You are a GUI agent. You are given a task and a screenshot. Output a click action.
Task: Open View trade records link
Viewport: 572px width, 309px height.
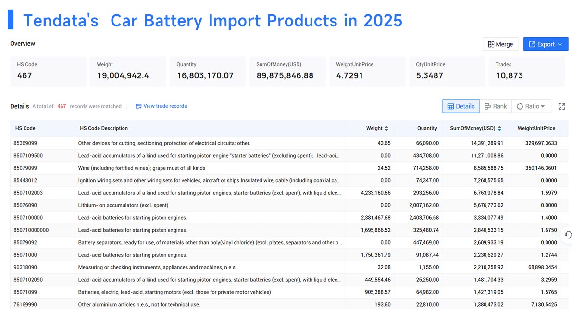(161, 106)
